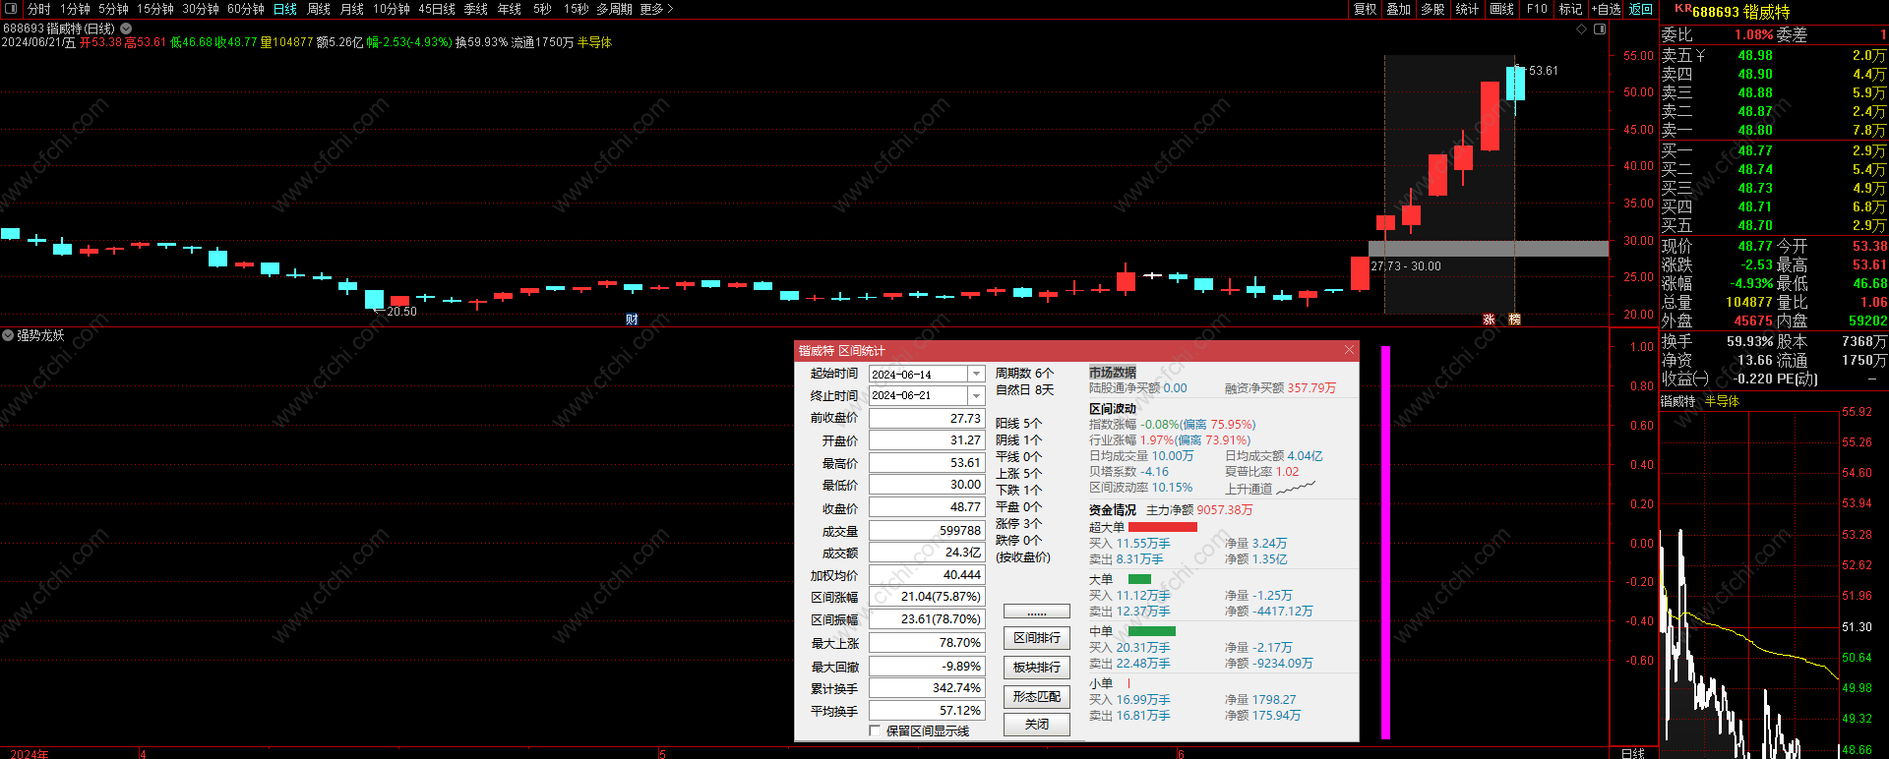
Task: Select the 季线 quarterly tab
Action: [476, 9]
